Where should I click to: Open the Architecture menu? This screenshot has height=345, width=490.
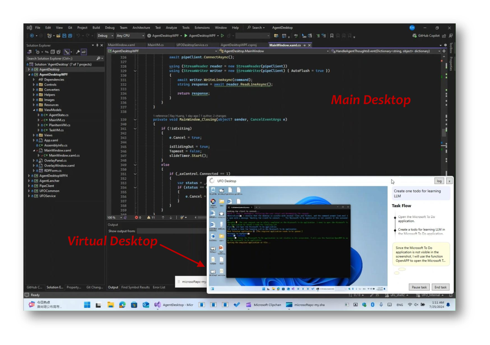pos(141,28)
